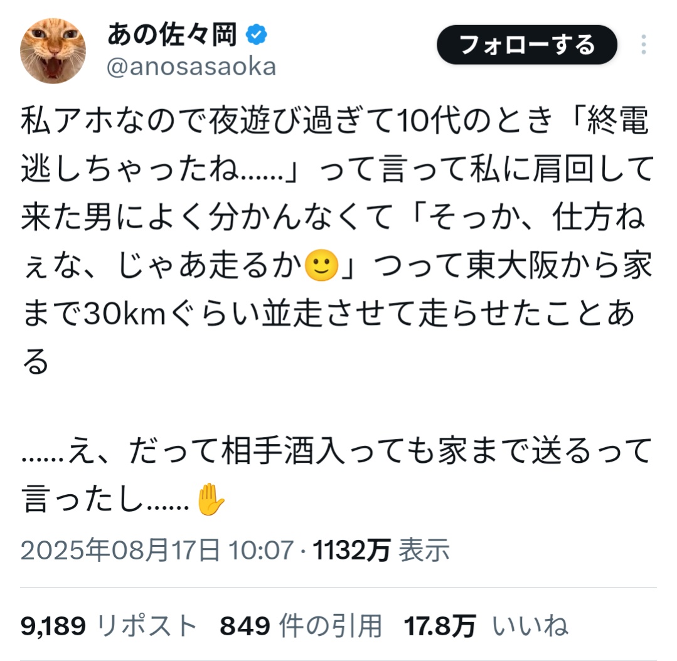This screenshot has width=677, height=661.
Task: Open the いいね likes label
Action: point(530,626)
